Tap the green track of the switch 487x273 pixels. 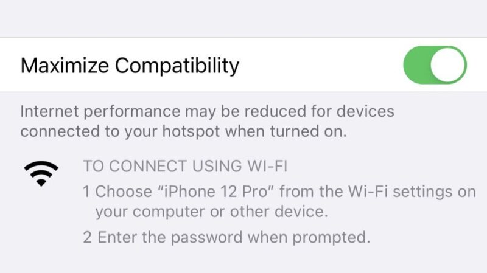click(416, 65)
